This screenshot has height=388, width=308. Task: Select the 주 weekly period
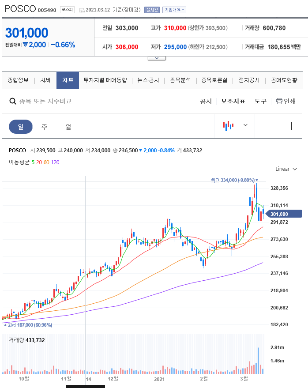point(44,127)
